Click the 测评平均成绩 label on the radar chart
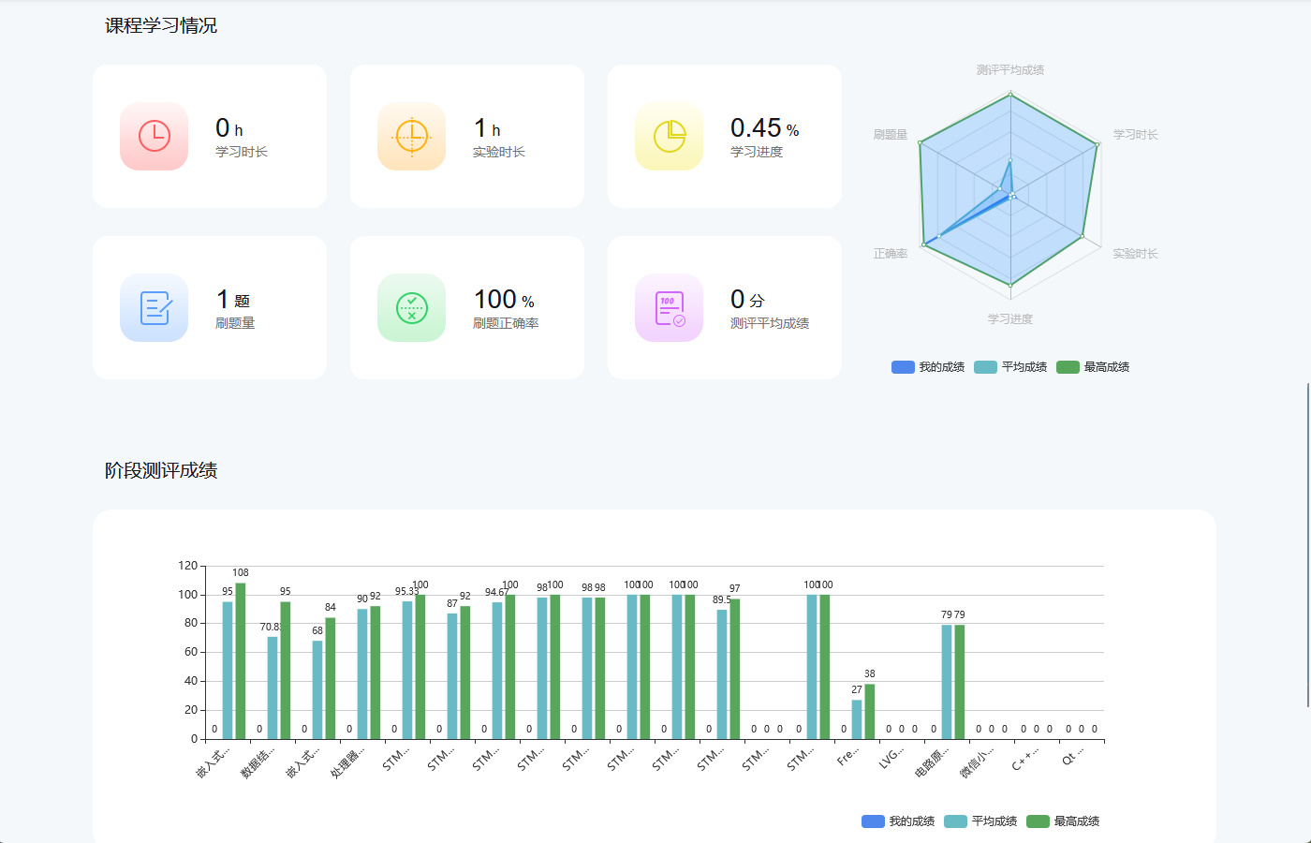1311x843 pixels. (1009, 70)
